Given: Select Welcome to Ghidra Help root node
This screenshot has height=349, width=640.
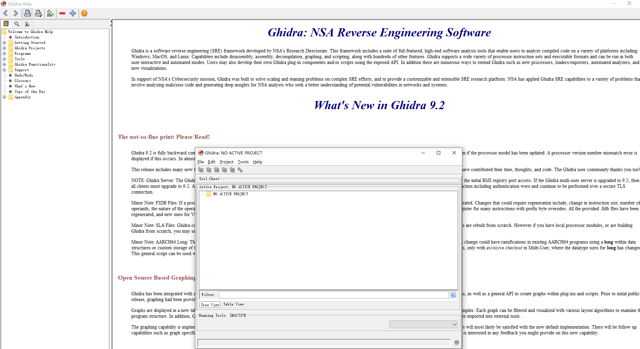Looking at the screenshot, I should [x=31, y=32].
